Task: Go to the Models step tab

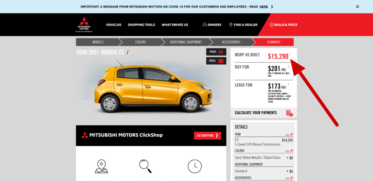Action: tap(98, 42)
